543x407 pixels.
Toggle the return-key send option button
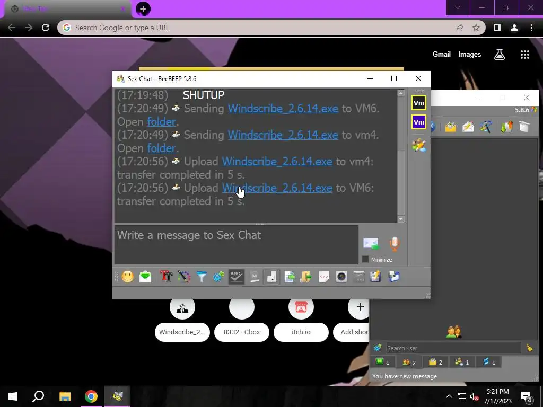(x=271, y=277)
